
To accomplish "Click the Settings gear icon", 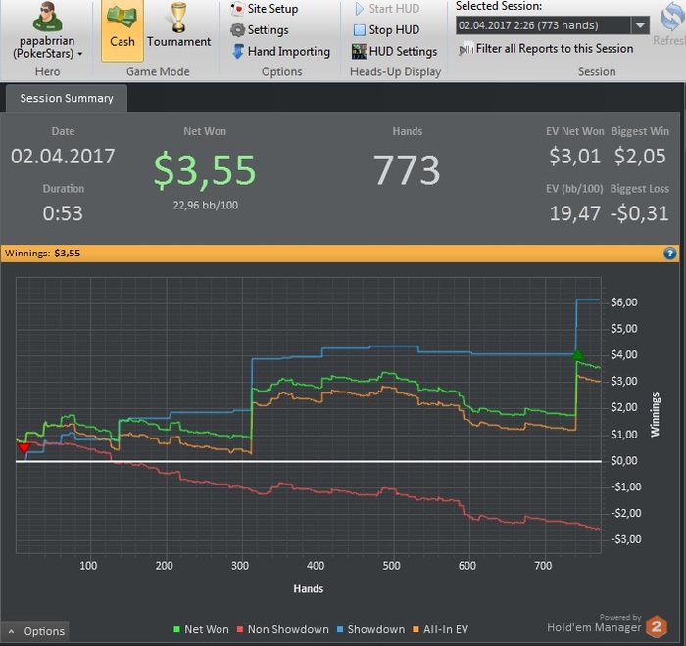I will click(x=237, y=29).
